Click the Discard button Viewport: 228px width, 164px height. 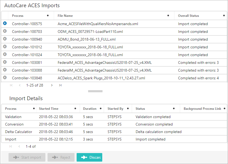89,157
